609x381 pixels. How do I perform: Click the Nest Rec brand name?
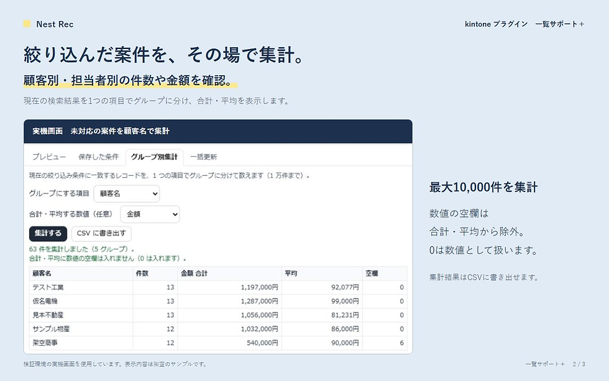(x=55, y=24)
